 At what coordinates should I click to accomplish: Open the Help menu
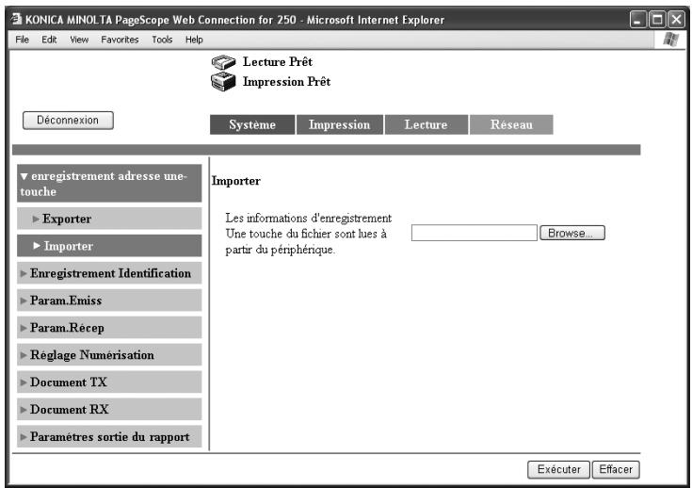[194, 40]
